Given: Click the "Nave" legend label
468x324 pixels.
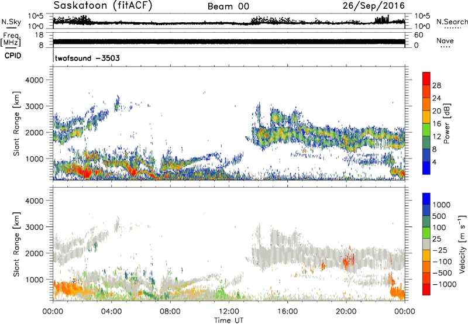Looking at the screenshot, I should (x=445, y=40).
